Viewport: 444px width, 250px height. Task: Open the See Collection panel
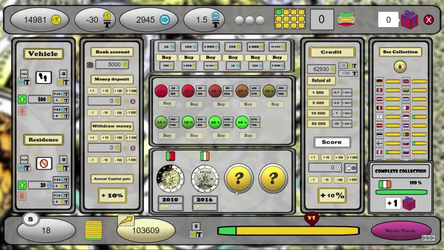click(x=400, y=52)
